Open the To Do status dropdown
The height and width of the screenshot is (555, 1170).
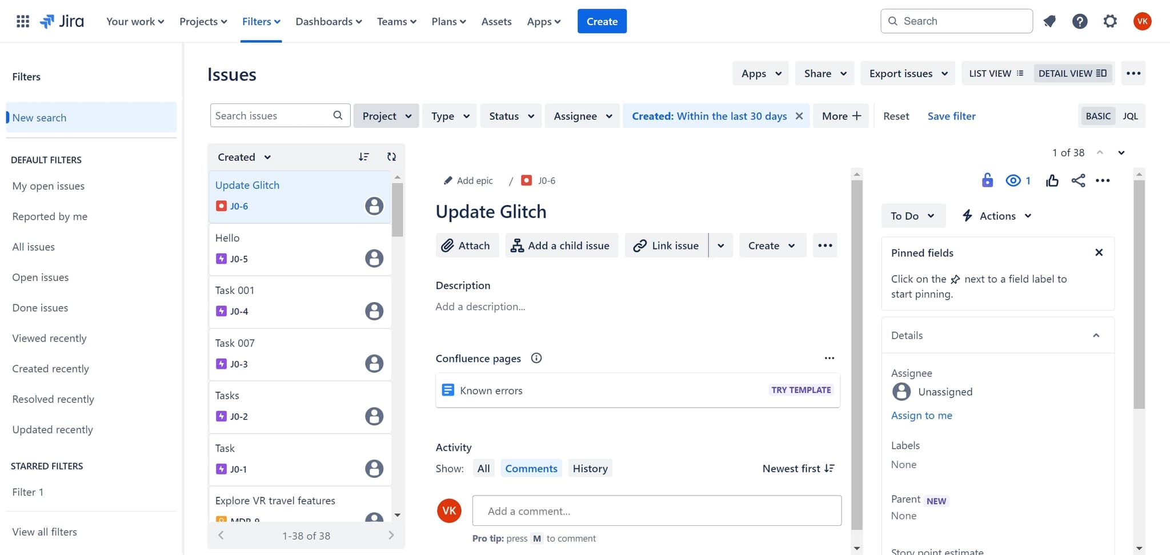click(912, 216)
